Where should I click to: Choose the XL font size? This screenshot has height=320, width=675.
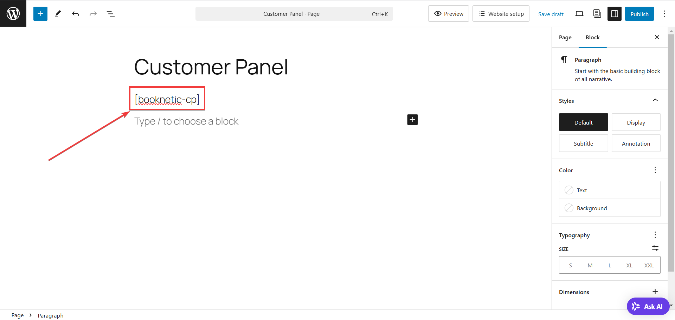point(629,265)
